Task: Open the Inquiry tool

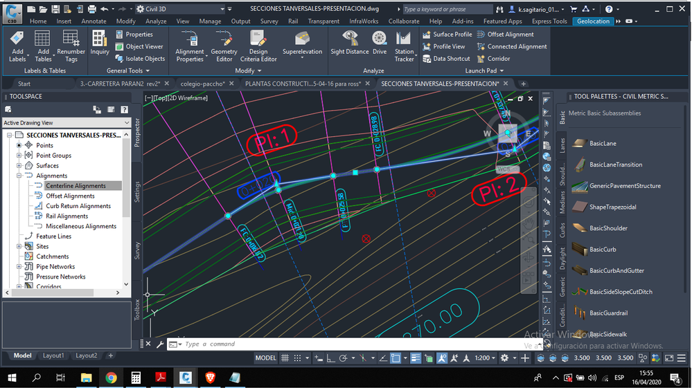Action: point(100,43)
